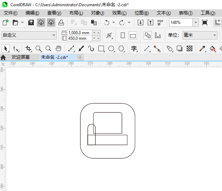Open the 毫米 units dropdown
Image resolution: width=222 pixels, height=191 pixels.
click(x=200, y=35)
